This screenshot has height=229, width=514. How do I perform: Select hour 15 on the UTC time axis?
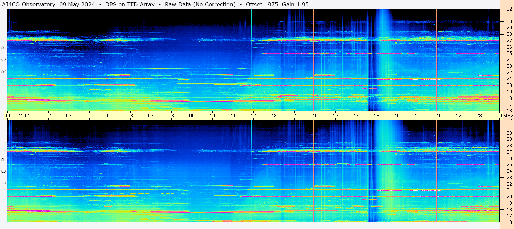[315, 116]
